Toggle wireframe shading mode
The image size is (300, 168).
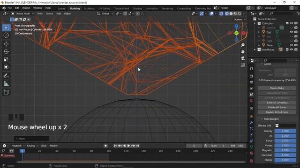click(227, 14)
